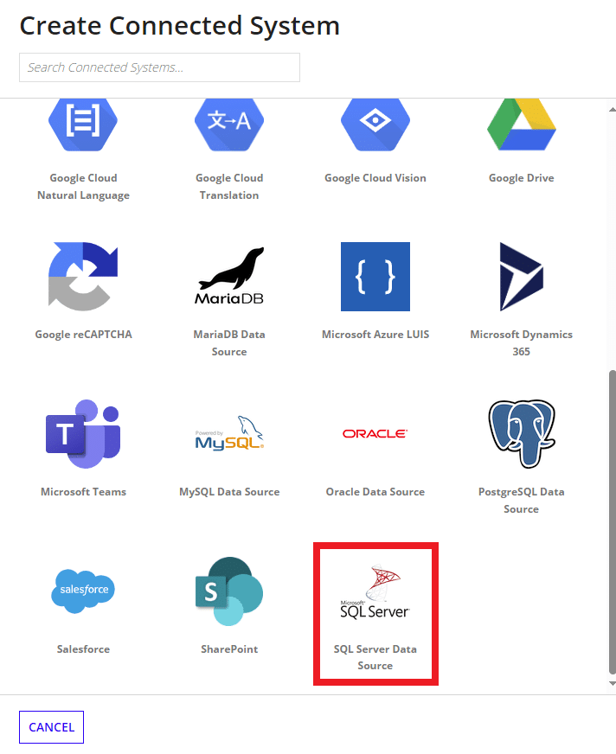The width and height of the screenshot is (616, 754).
Task: Click the "SharePoint" label
Action: pos(229,649)
